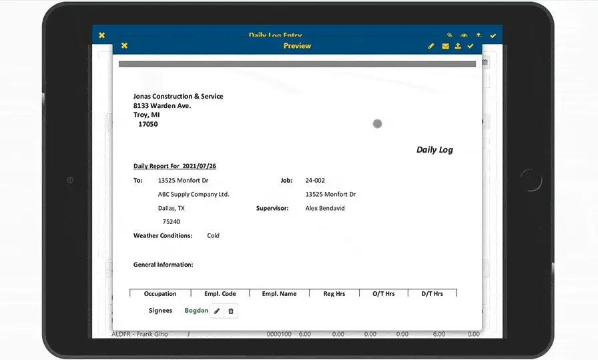This screenshot has height=360, width=598.
Task: Click the Daily Log document title
Action: point(434,150)
